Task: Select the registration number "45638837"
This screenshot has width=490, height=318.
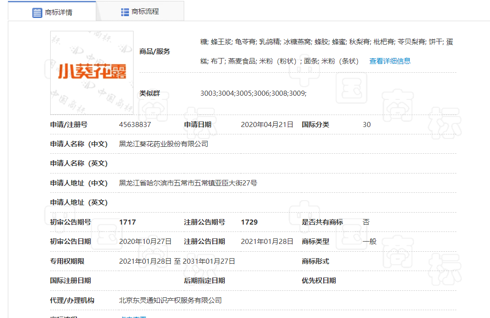Action: 135,125
